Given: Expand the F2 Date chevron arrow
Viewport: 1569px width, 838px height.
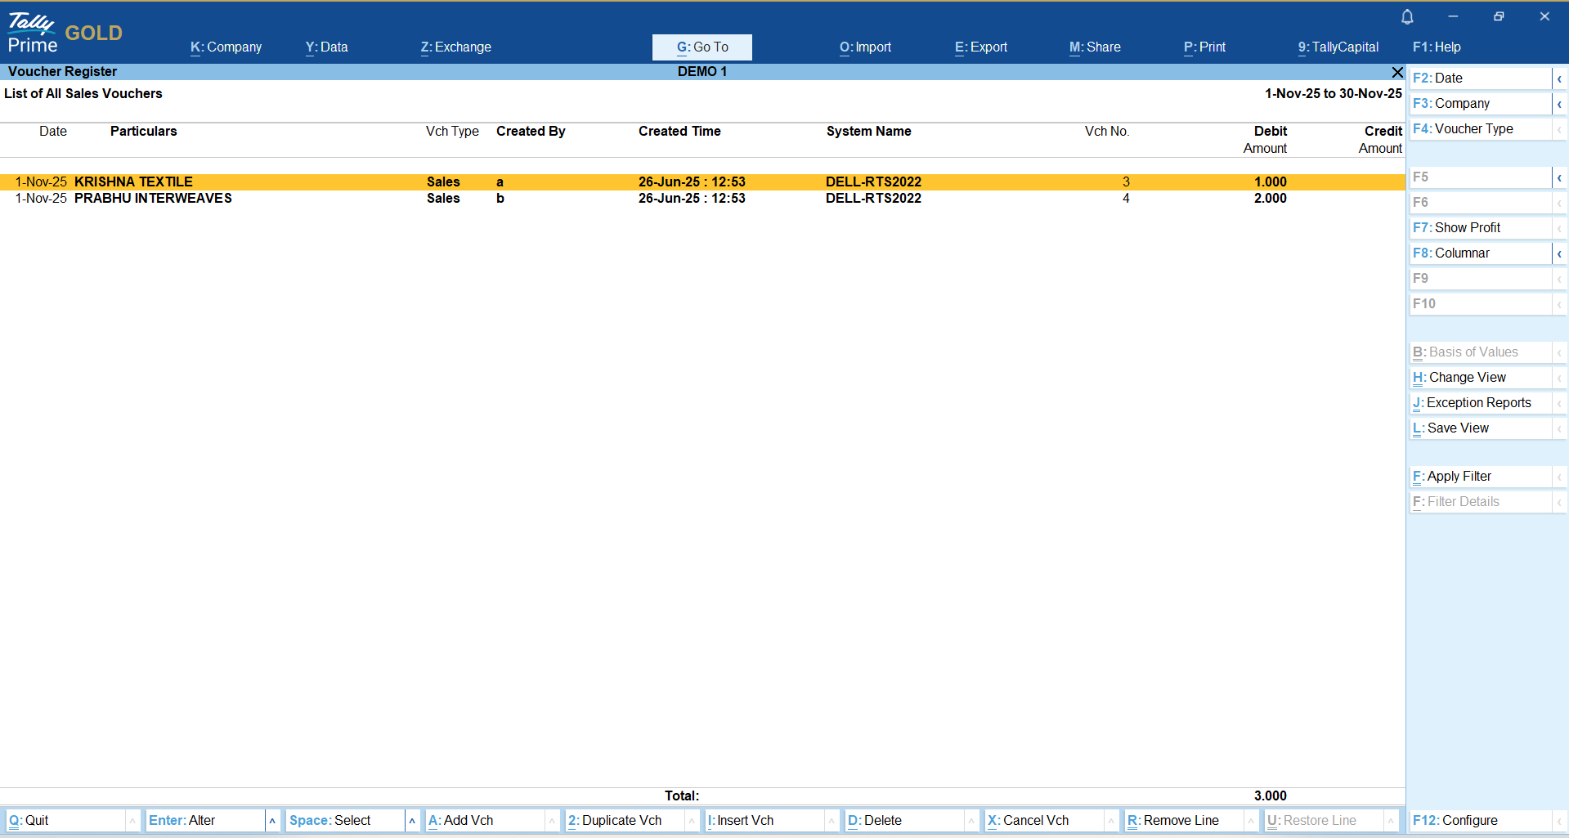Looking at the screenshot, I should tap(1559, 78).
